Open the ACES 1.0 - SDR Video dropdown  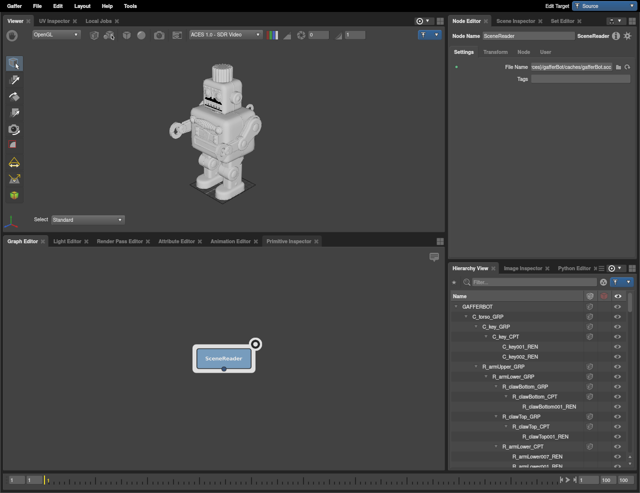click(225, 35)
